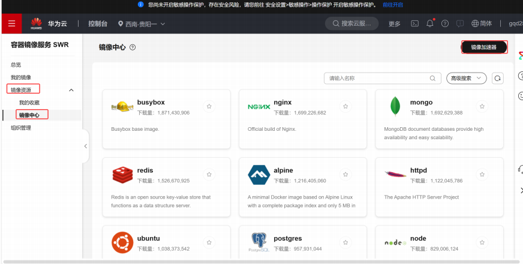Open 我的收藏 in the sidebar

(29, 103)
